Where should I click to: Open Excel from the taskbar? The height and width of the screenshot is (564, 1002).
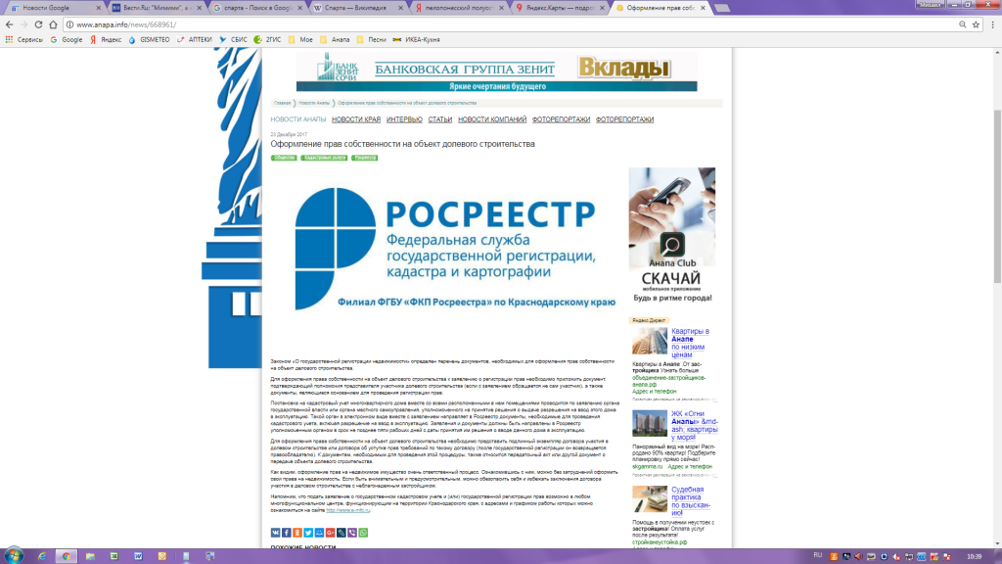pos(114,556)
